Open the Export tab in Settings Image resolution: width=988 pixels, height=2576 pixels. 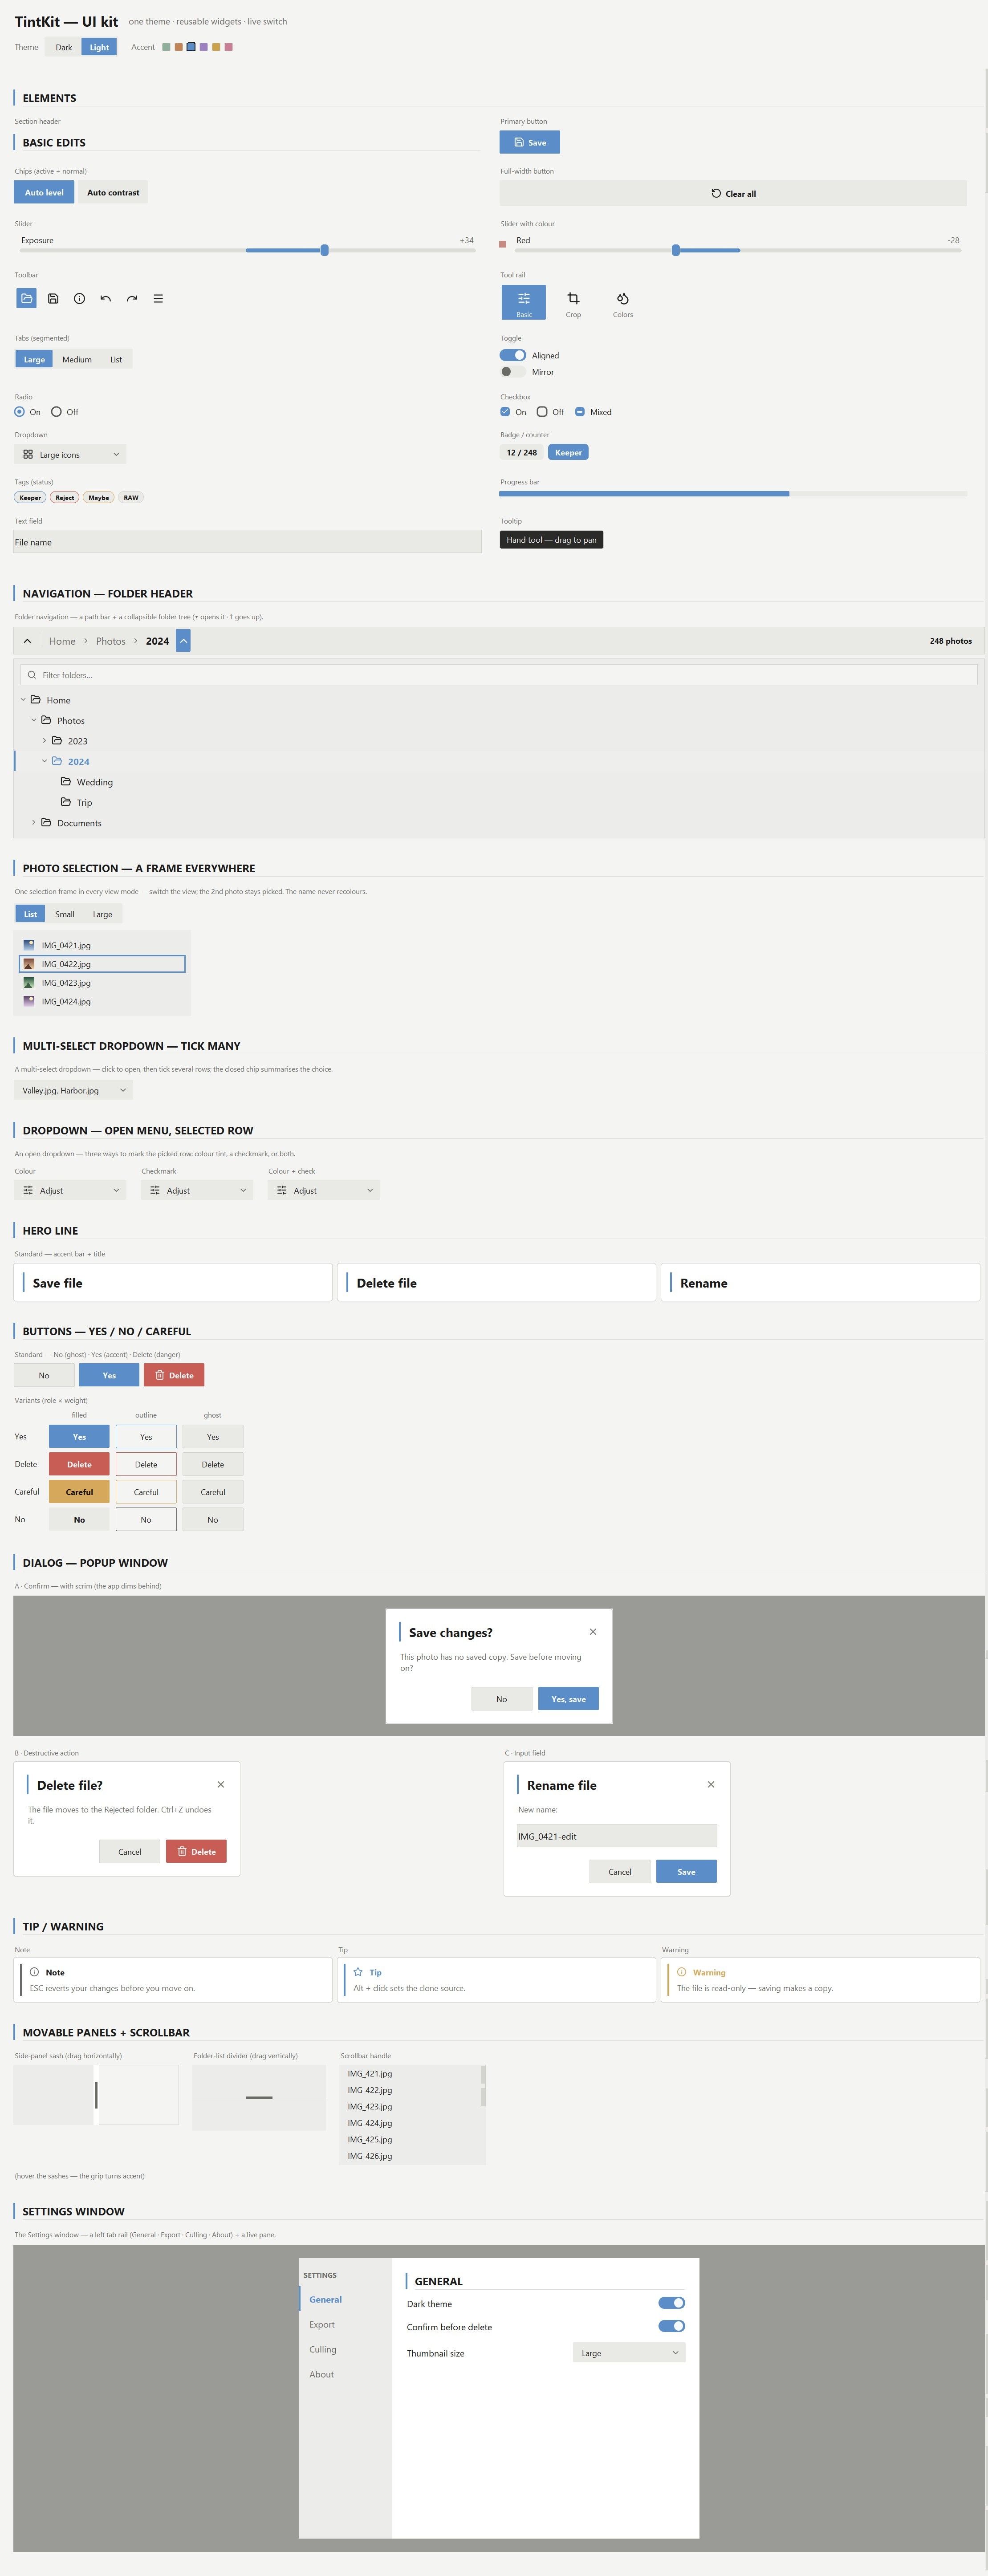point(322,2324)
